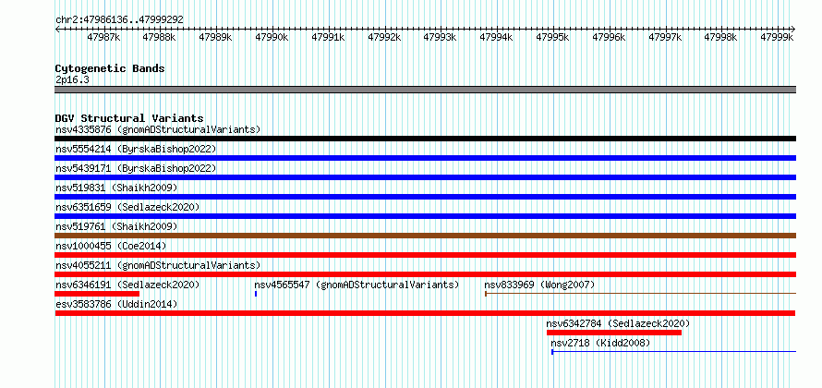Screen dimensions: 822x388
Task: Click the 47992k ruler tick label
Action: 384,37
